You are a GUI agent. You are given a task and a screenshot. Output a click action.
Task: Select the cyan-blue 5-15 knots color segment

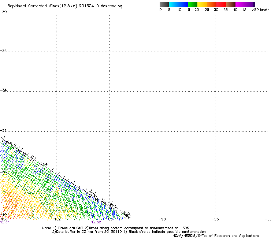click(178, 4)
